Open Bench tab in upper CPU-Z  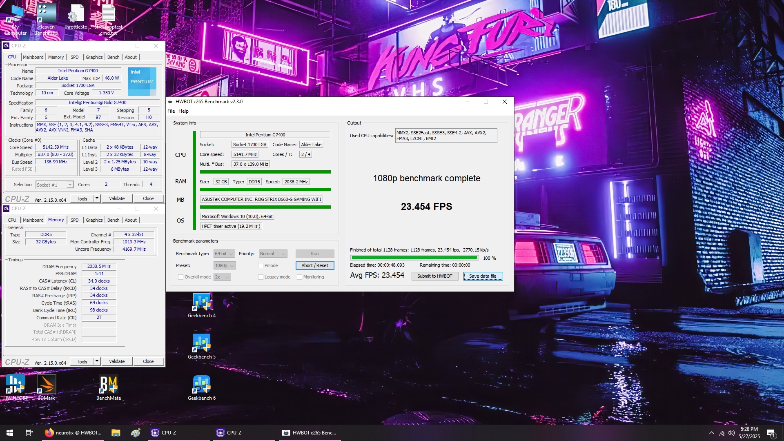113,57
